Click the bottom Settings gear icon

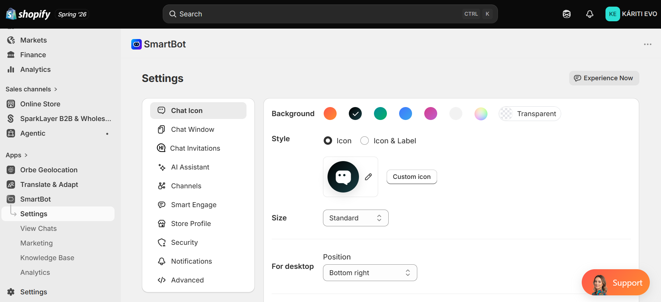[11, 292]
